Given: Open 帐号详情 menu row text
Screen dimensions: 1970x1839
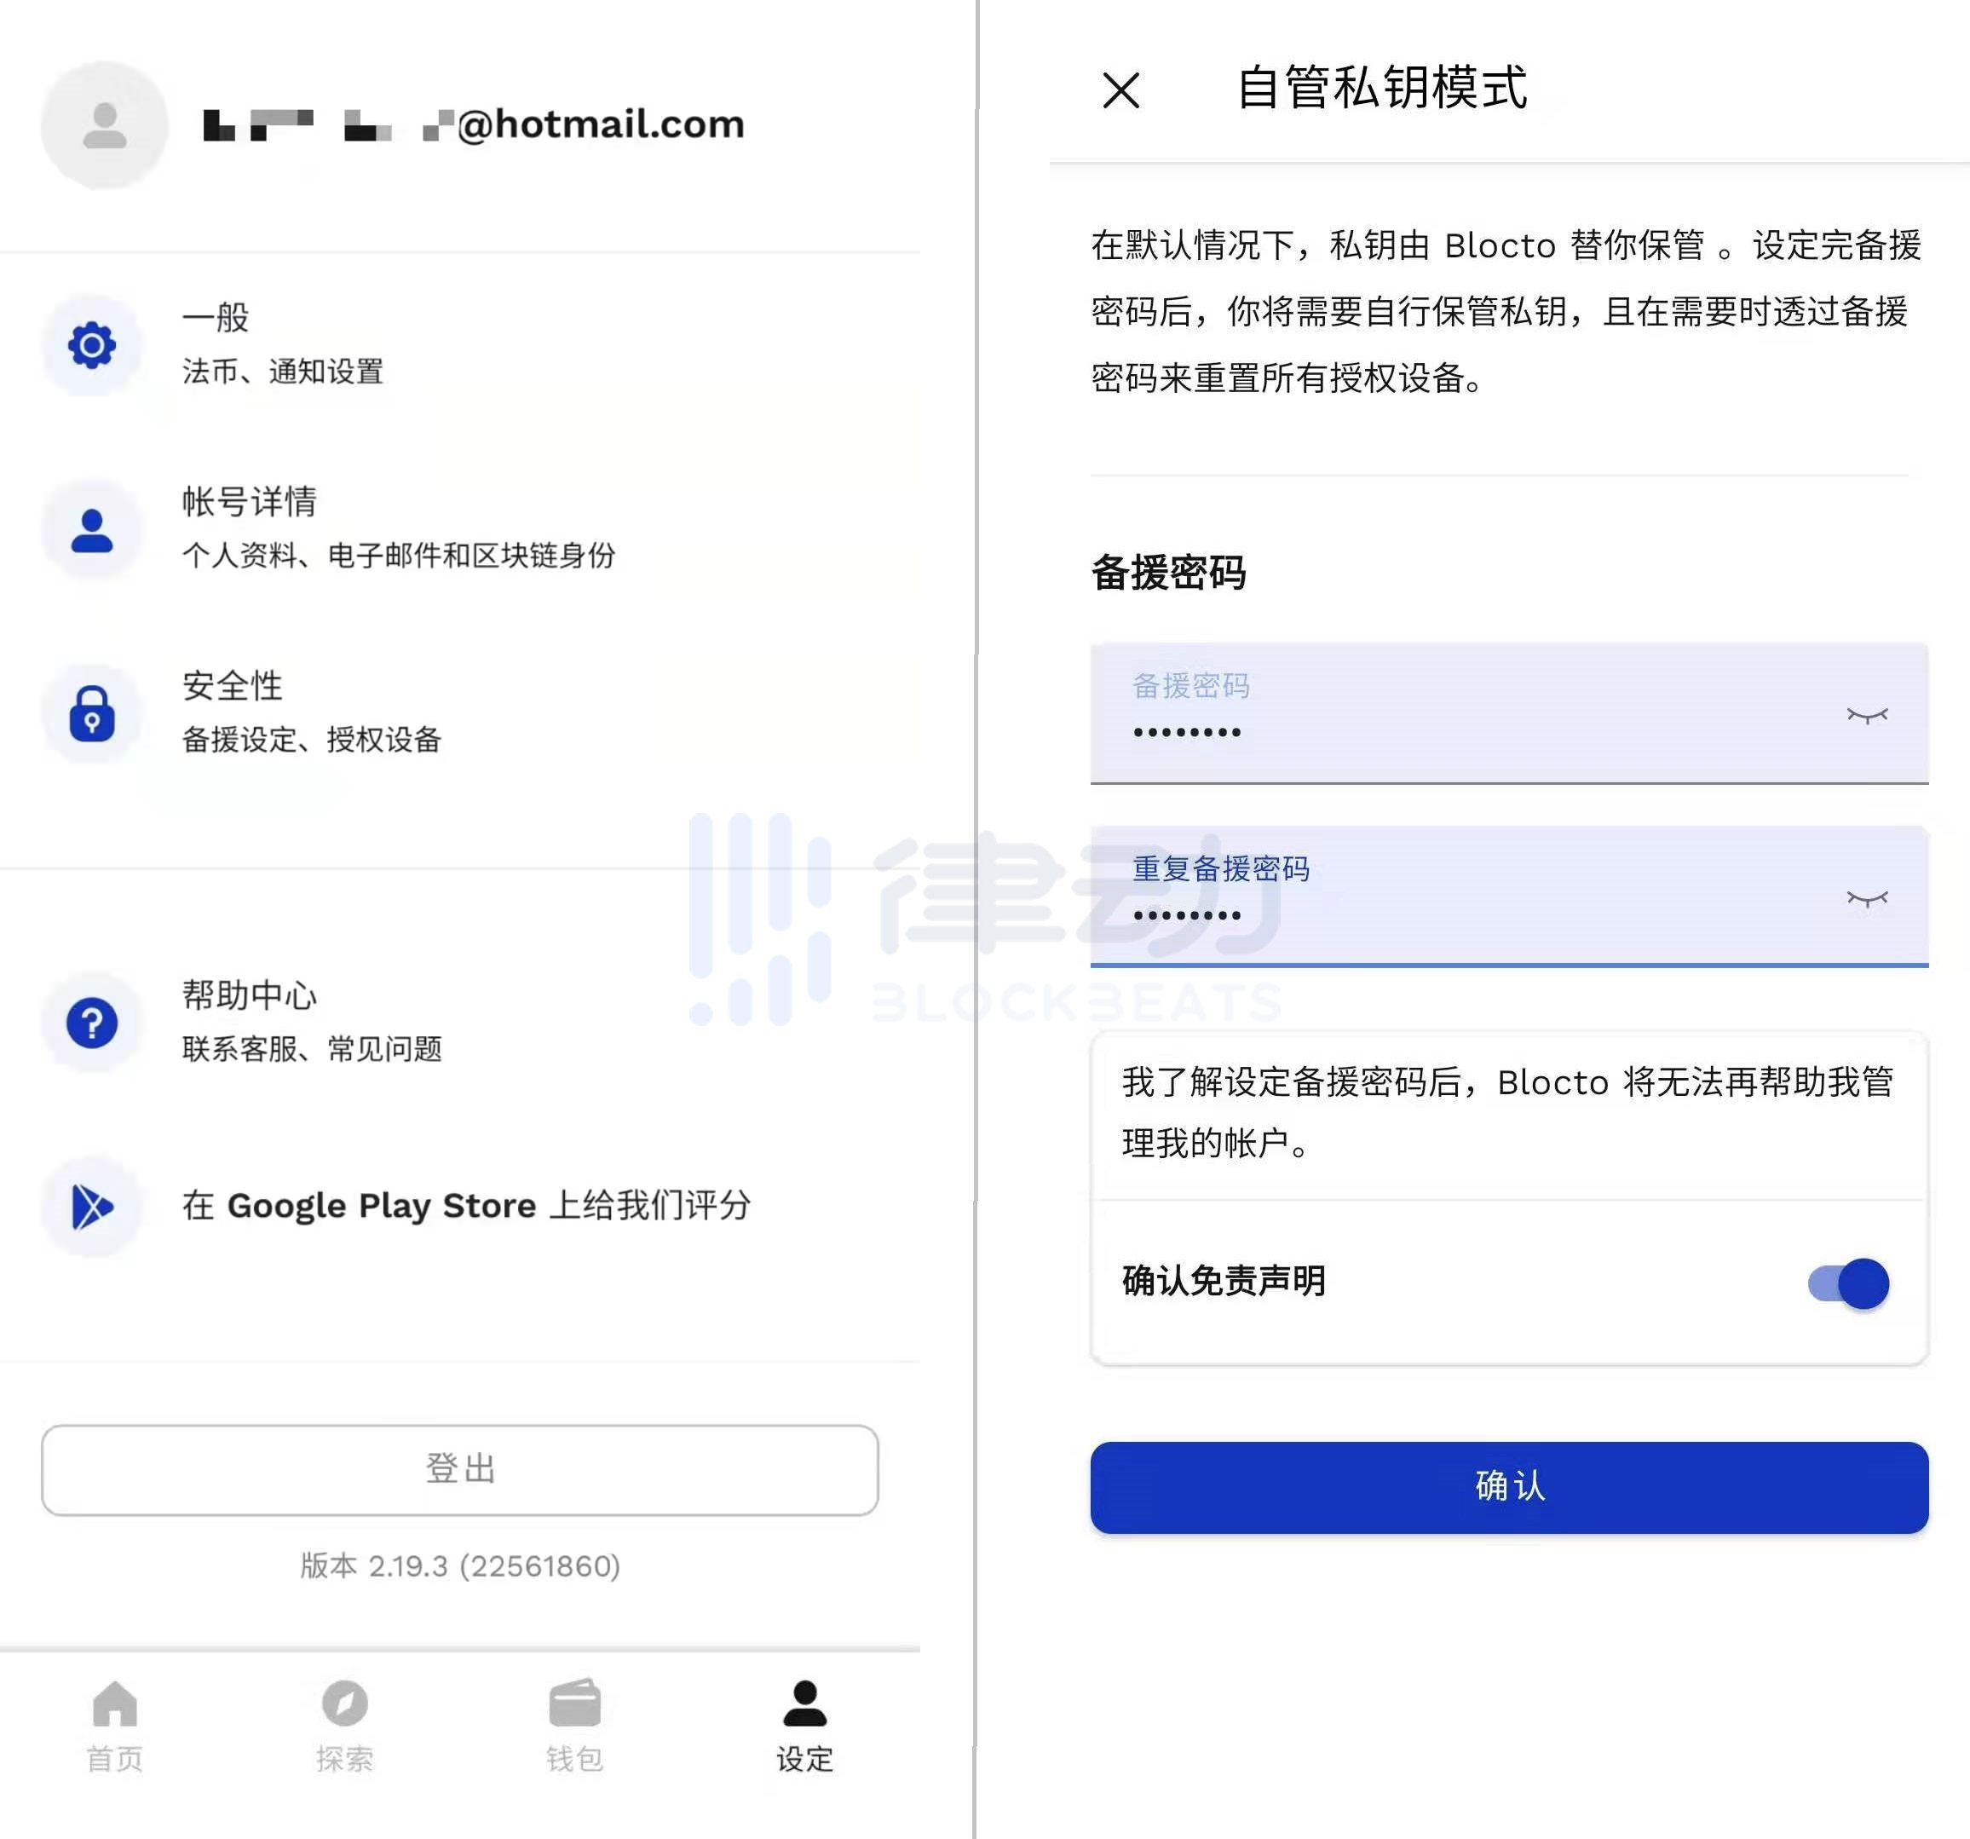Looking at the screenshot, I should pyautogui.click(x=399, y=528).
